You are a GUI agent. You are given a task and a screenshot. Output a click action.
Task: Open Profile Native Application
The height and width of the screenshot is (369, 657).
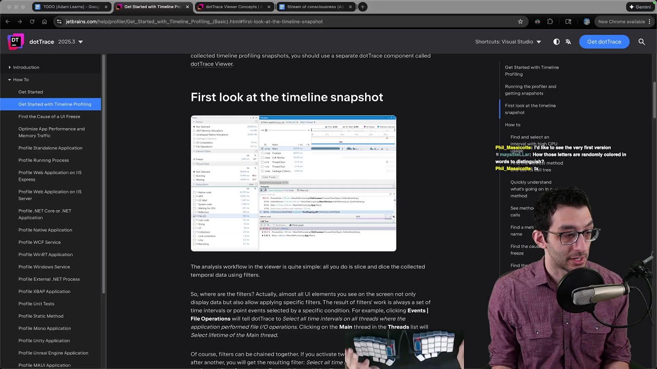pyautogui.click(x=45, y=230)
